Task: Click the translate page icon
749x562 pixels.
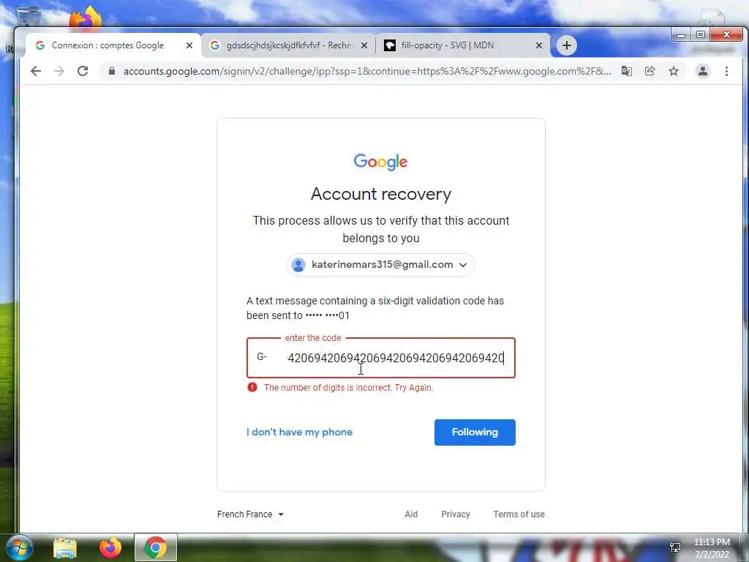Action: coord(626,71)
